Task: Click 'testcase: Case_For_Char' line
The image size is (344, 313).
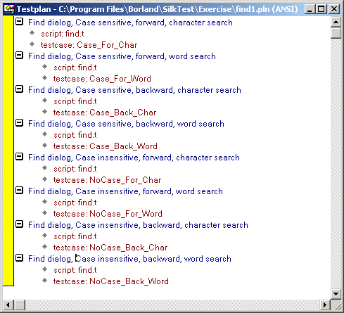Action: coord(89,45)
